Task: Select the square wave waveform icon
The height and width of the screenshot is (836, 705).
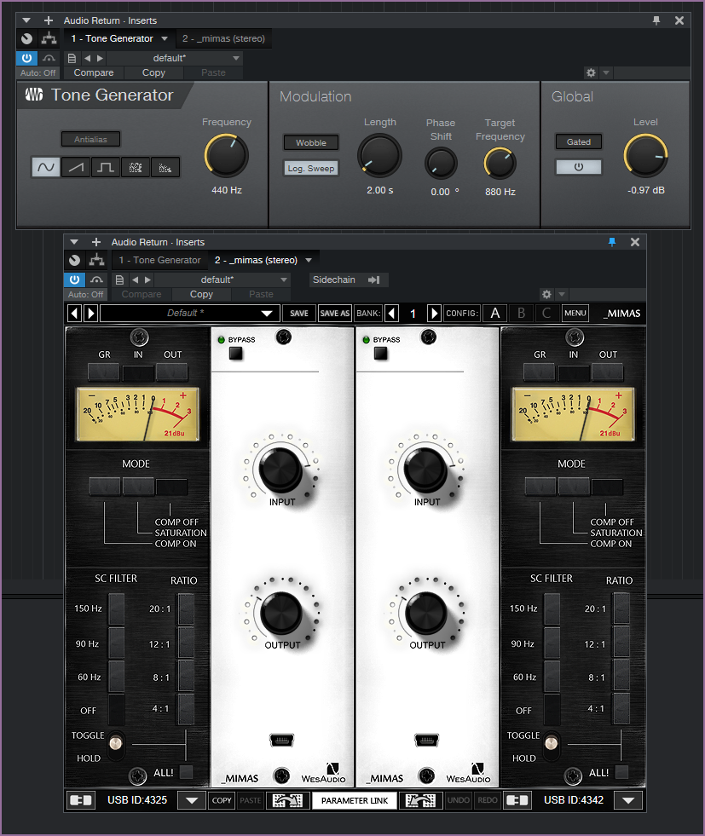Action: point(106,167)
